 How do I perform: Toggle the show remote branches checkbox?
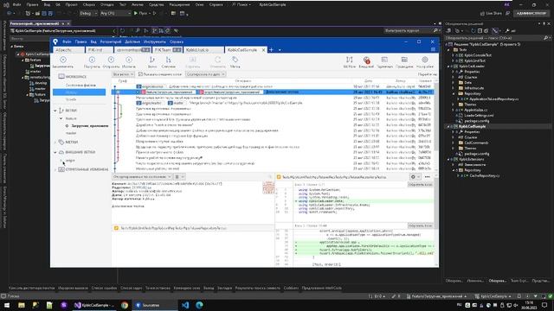140,74
